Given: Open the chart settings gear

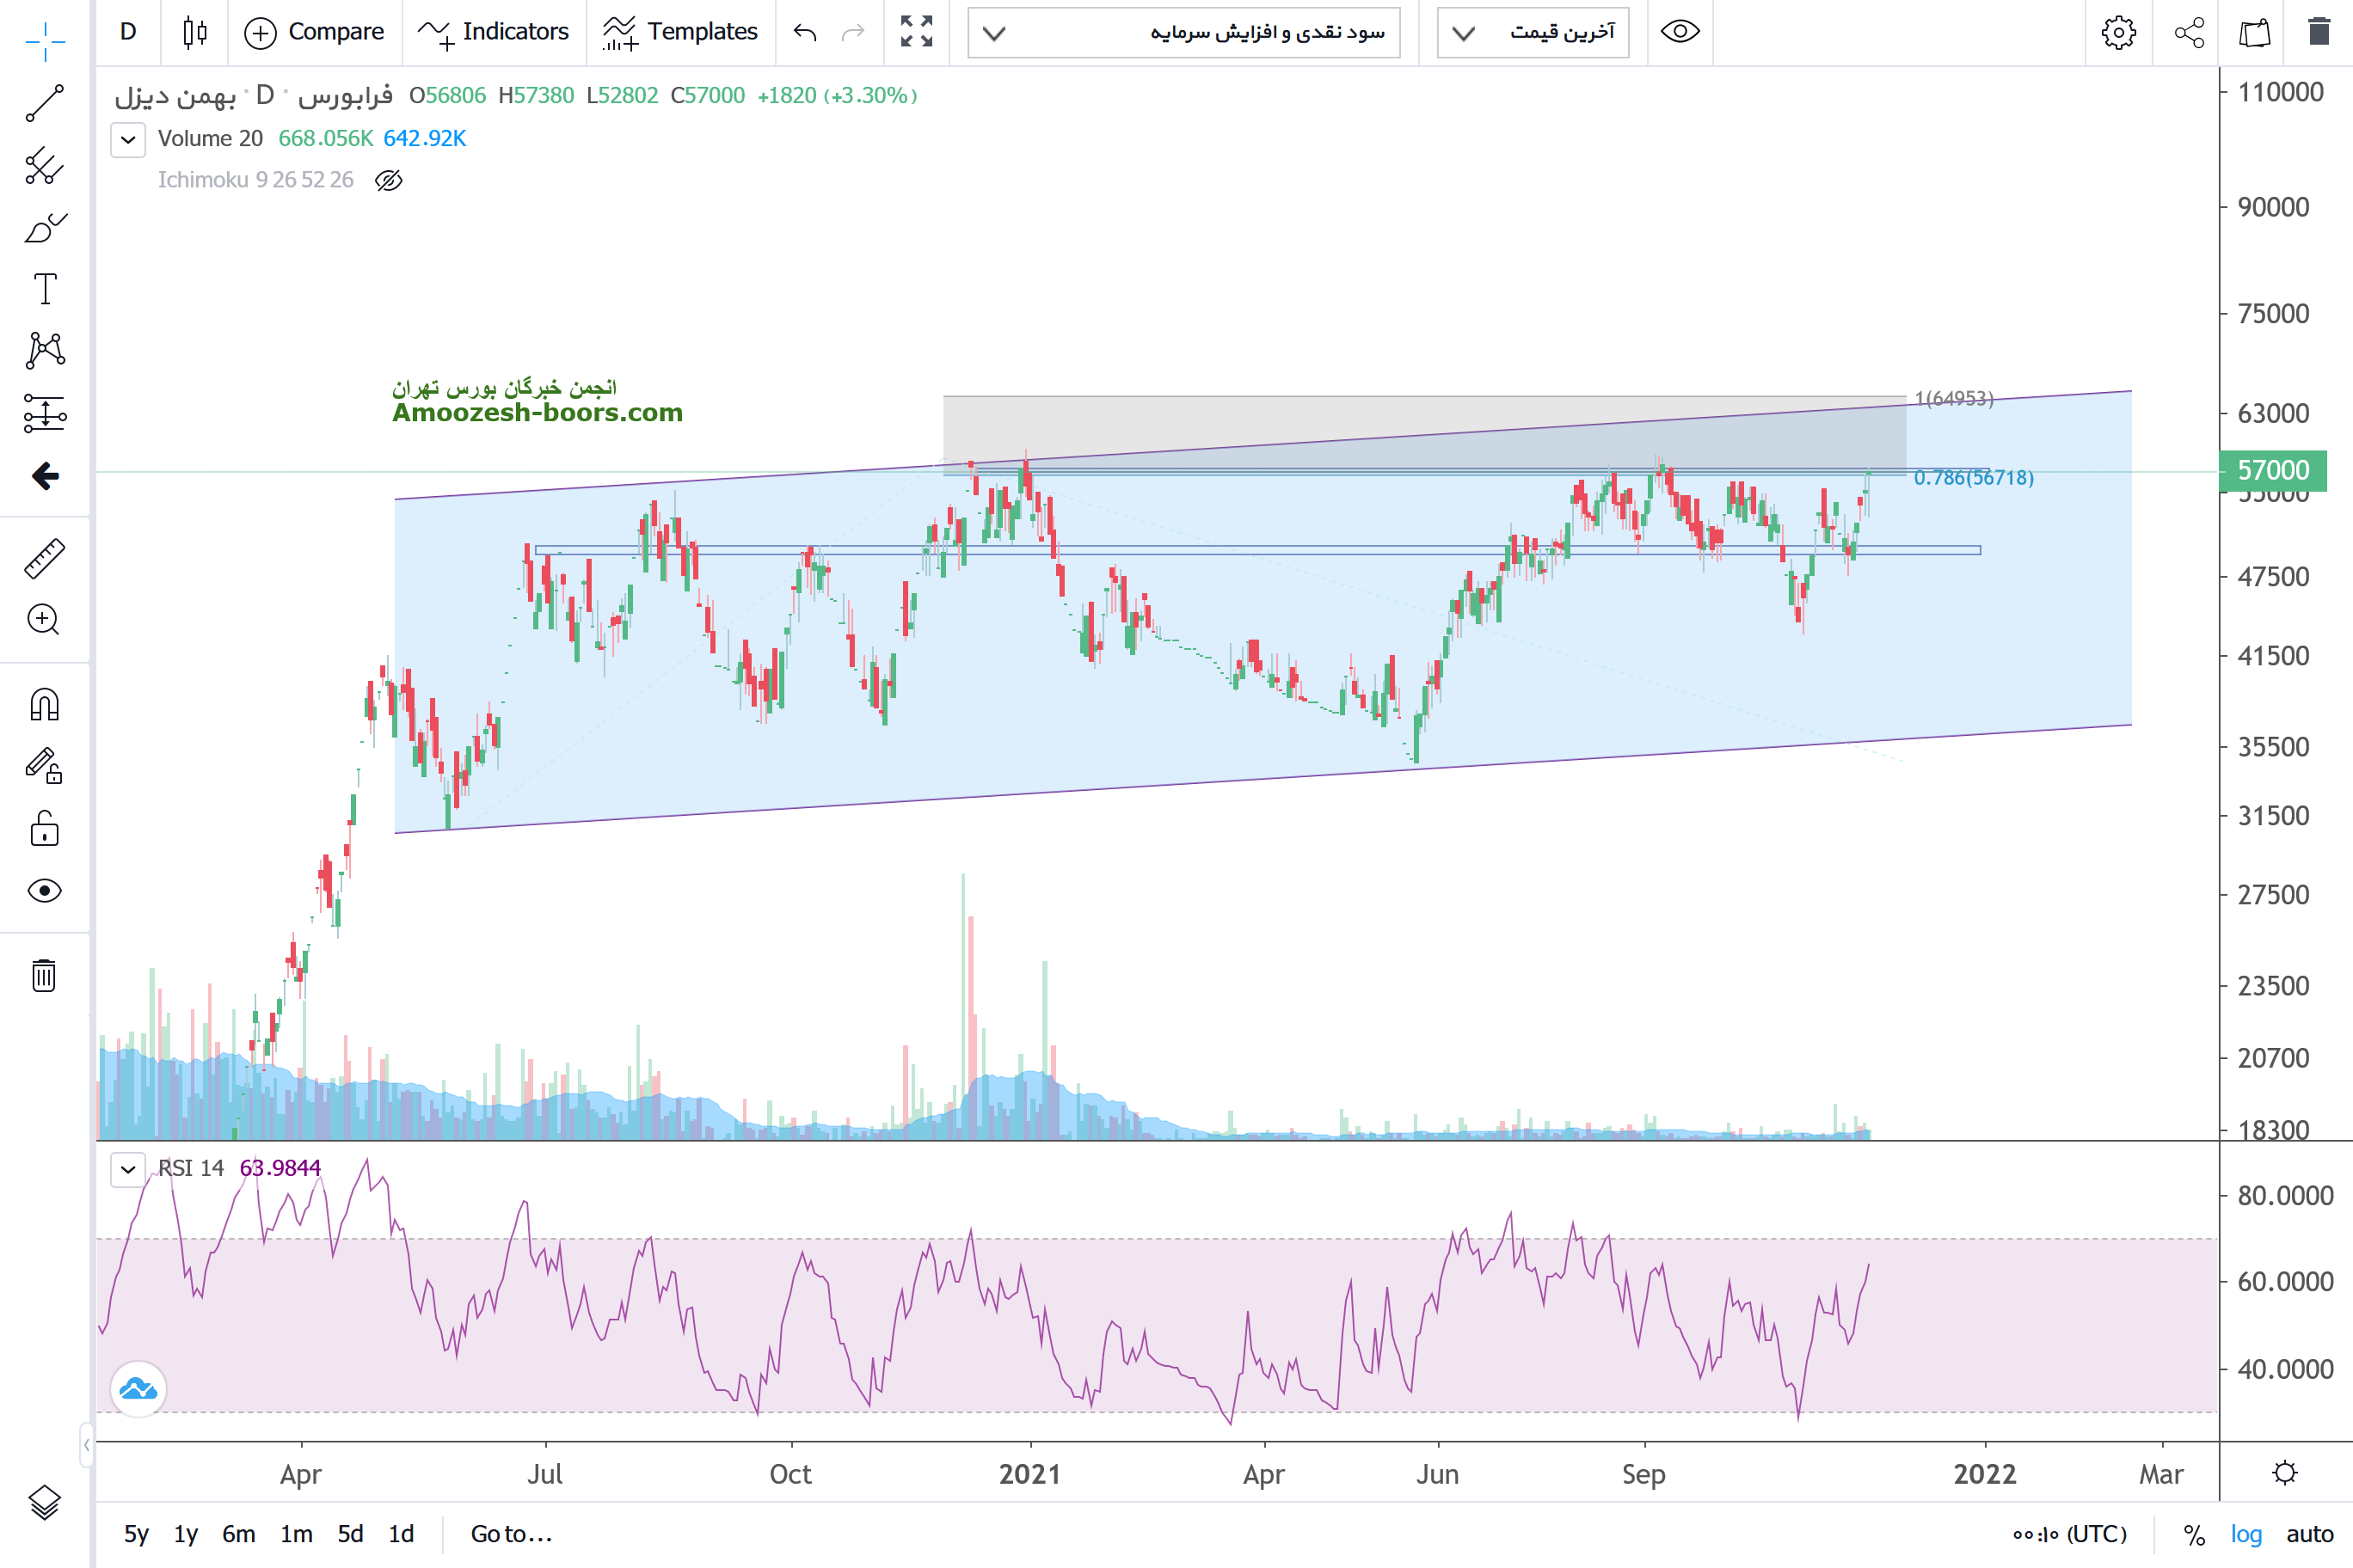Looking at the screenshot, I should [x=2118, y=33].
